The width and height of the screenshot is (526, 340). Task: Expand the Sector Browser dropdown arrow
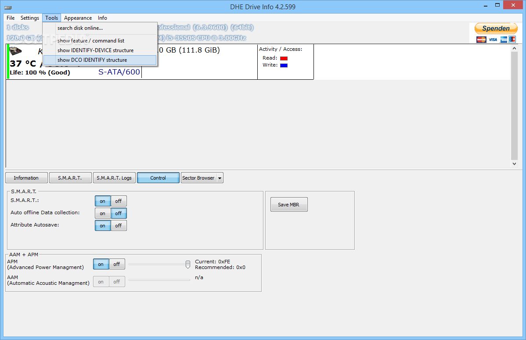220,178
